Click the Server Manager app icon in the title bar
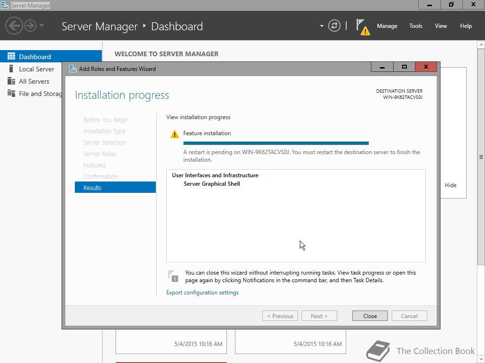The width and height of the screenshot is (485, 363). (x=5, y=5)
